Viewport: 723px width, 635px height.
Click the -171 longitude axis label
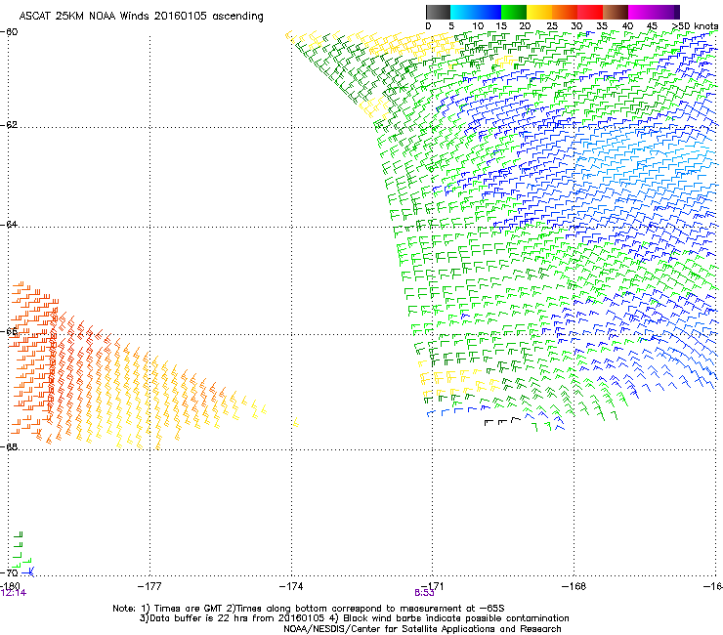433,586
